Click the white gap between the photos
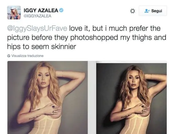177x134 pixels. point(92,98)
